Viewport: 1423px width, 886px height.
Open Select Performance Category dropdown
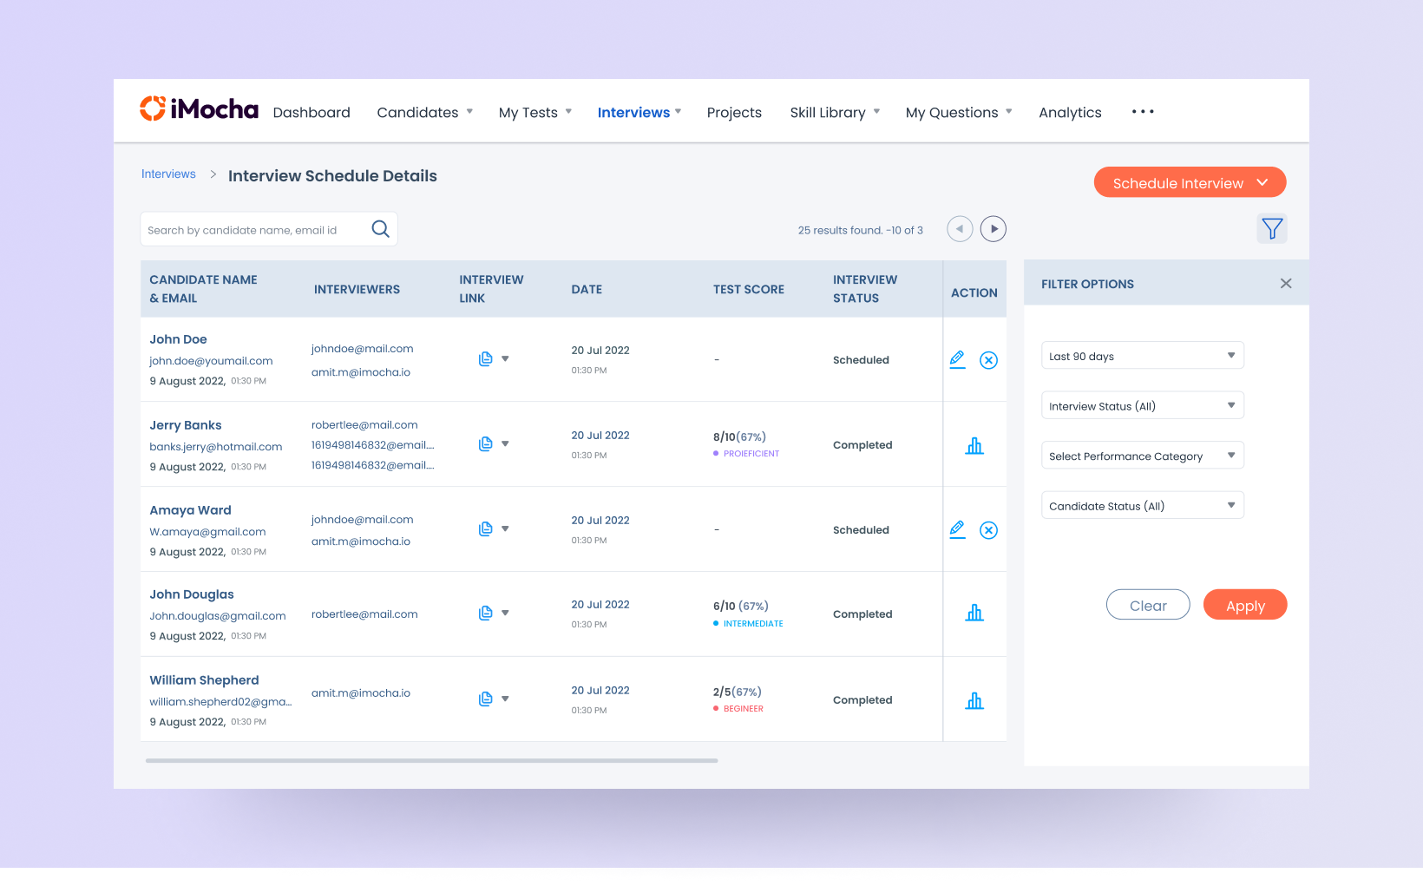(1142, 456)
